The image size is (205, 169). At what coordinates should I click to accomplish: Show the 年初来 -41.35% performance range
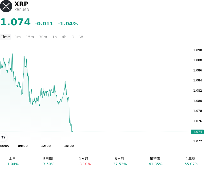click(x=155, y=161)
